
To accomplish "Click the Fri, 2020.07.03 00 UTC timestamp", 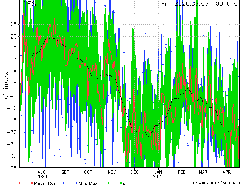I will pos(199,3).
